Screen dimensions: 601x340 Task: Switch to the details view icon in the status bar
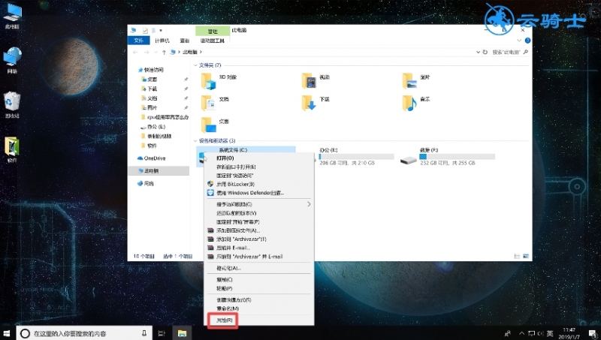coord(517,256)
